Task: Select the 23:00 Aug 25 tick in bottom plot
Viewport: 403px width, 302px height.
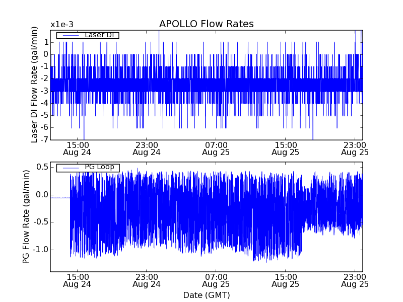Action: (355, 280)
